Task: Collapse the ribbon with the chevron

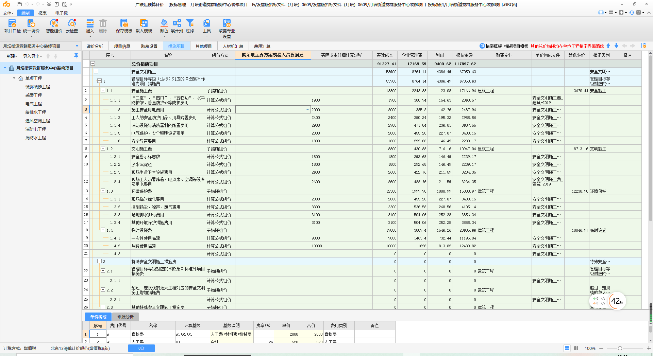Action: coord(649,13)
